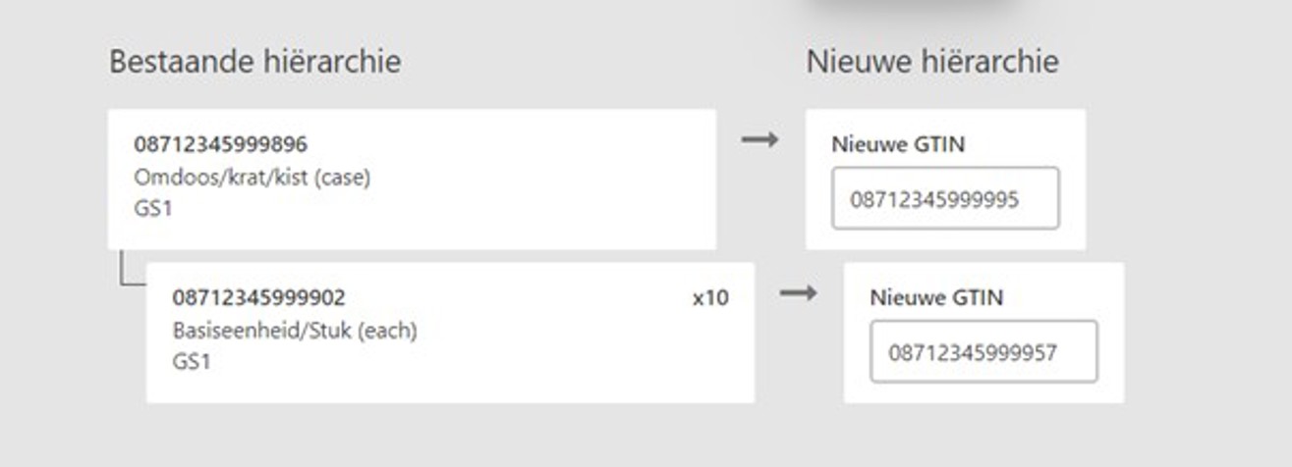The image size is (1292, 467).
Task: Click the bottom Nieuwe GTIN card background
Action: click(x=1109, y=290)
